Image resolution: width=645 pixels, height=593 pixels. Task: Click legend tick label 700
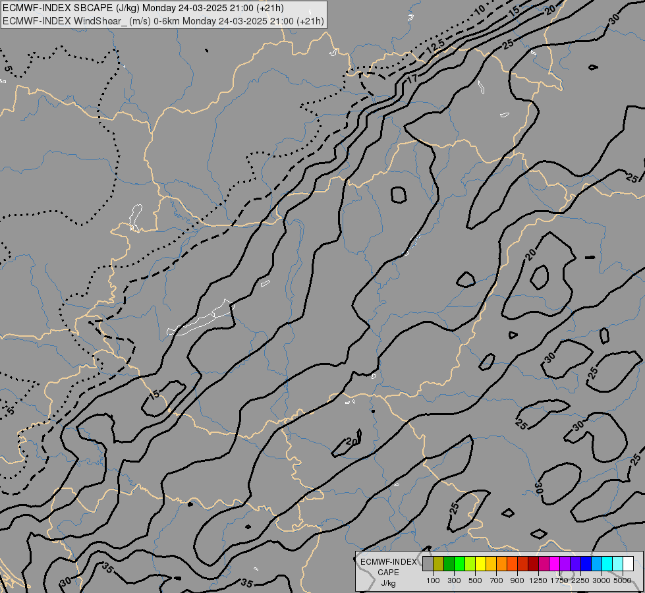tap(497, 580)
